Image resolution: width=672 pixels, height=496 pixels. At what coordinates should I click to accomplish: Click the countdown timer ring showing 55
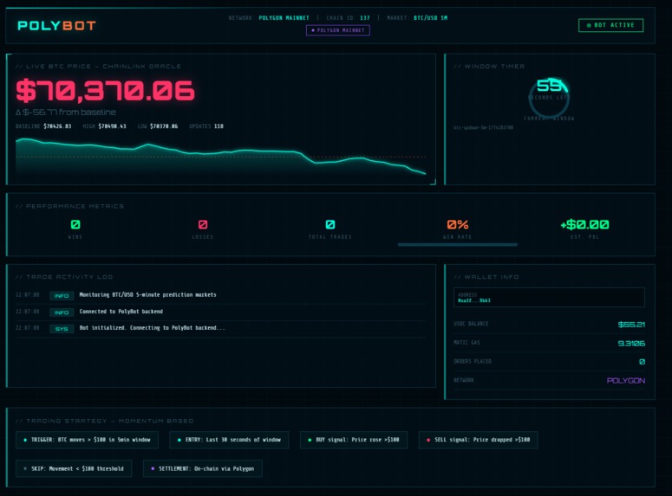coord(549,98)
